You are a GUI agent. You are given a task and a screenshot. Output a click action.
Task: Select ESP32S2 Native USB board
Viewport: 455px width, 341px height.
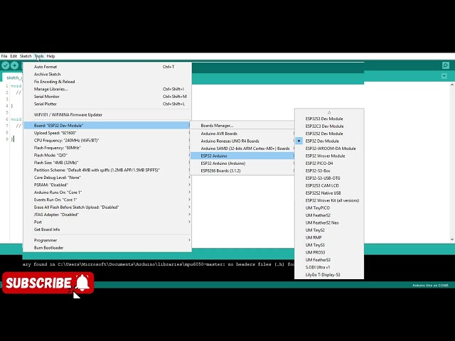tap(329, 193)
